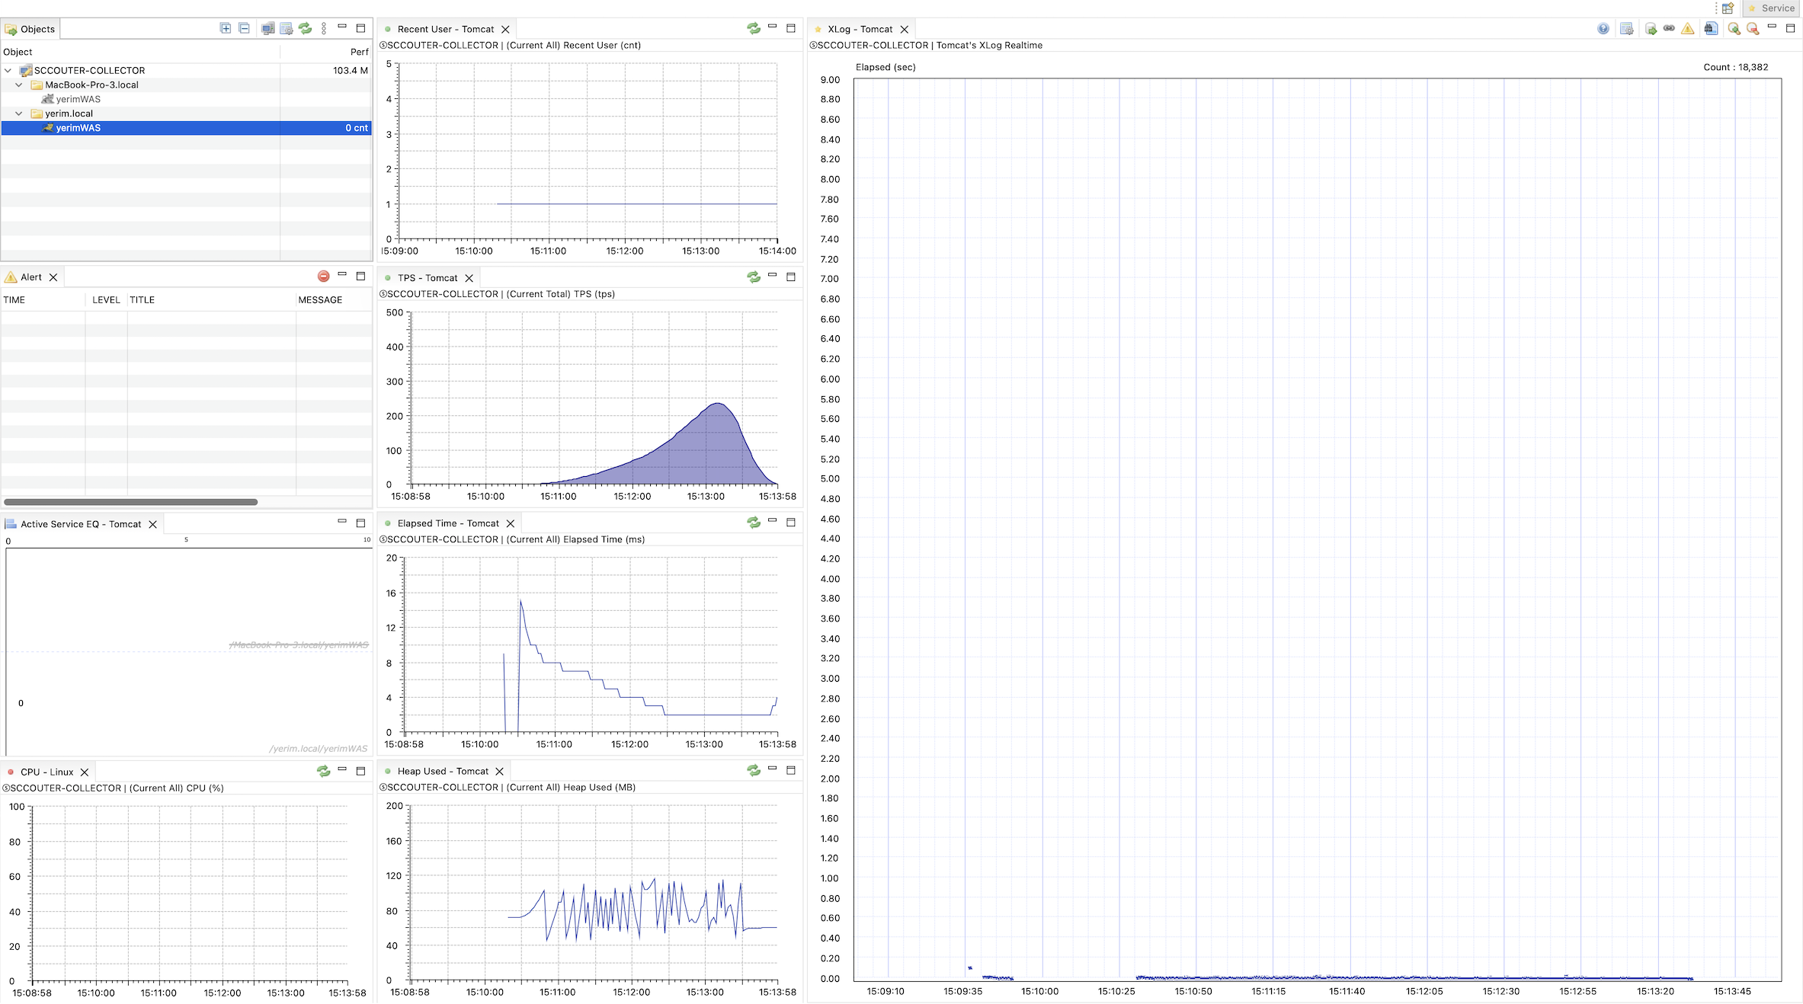Collapse the SCCOUTER-COLLECTOR tree node
This screenshot has width=1803, height=1004.
tap(8, 70)
